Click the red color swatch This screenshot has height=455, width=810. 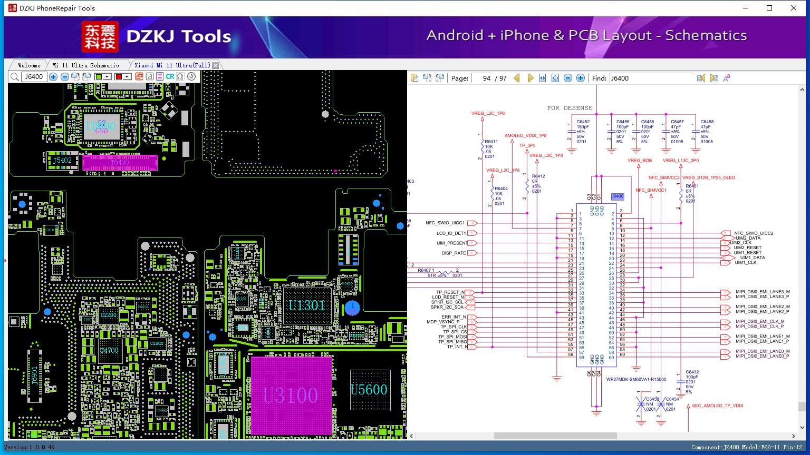[x=119, y=77]
